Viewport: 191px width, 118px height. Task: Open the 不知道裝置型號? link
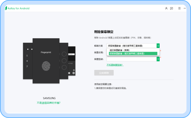[x=115, y=65]
